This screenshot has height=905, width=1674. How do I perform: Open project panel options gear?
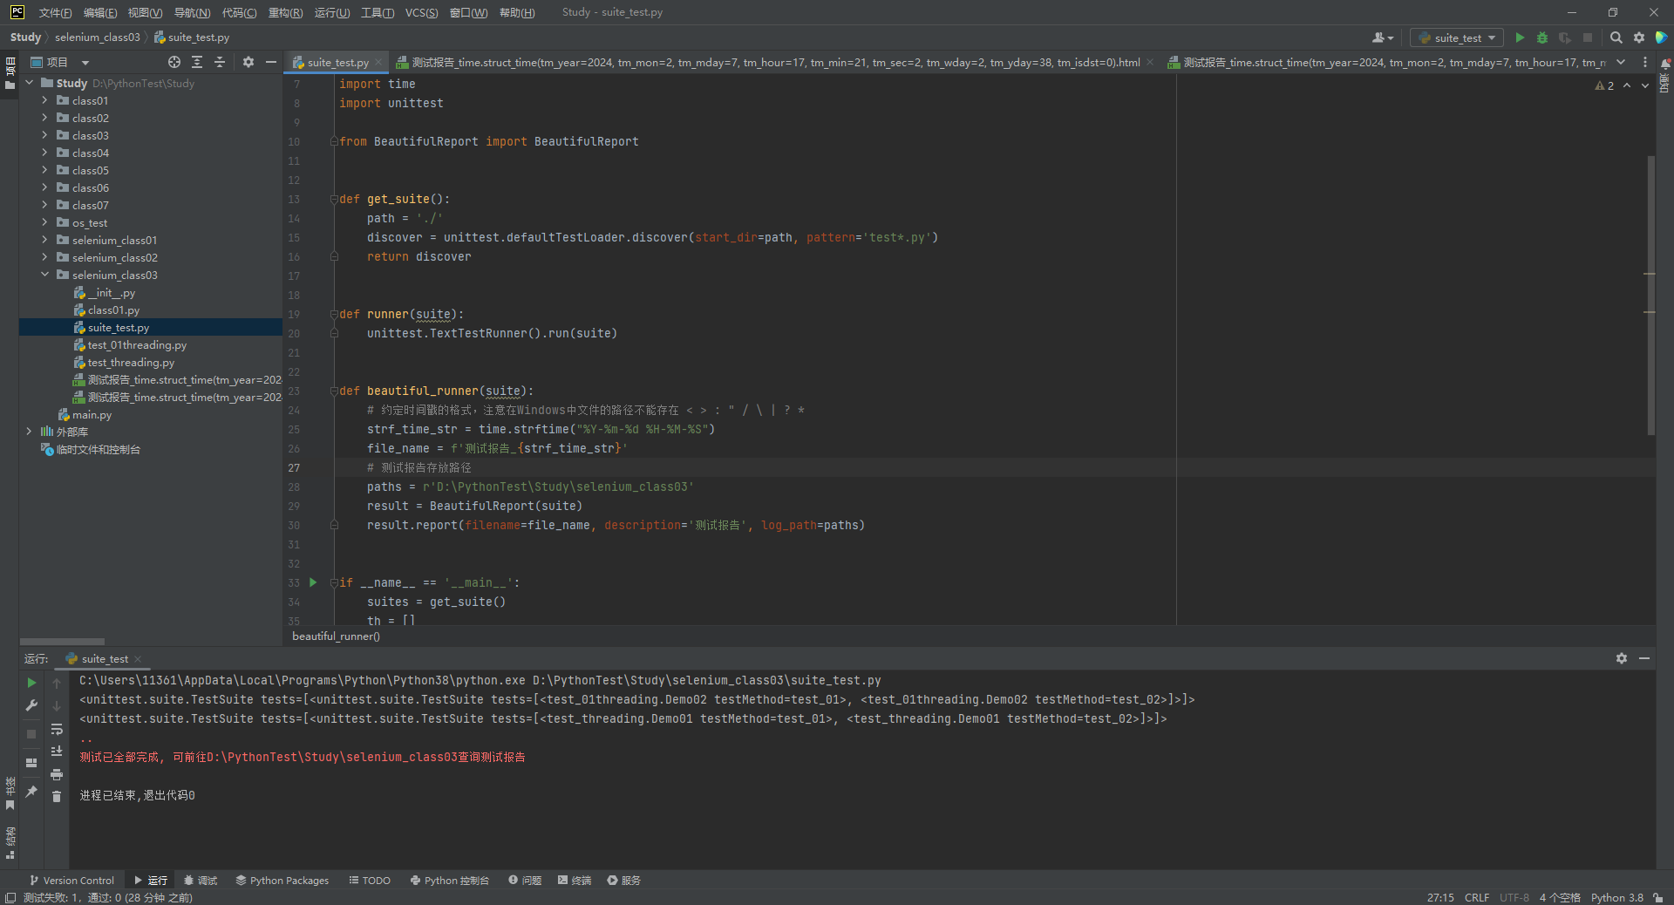248,62
